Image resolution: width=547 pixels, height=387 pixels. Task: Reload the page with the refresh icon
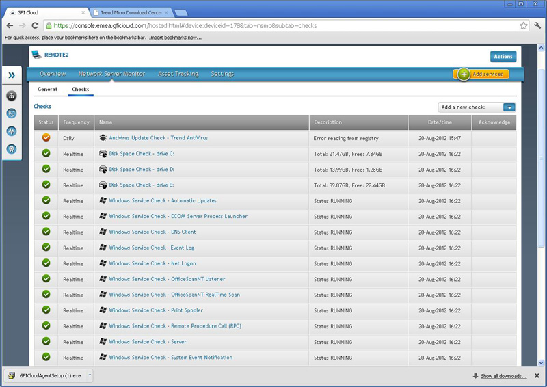click(35, 25)
